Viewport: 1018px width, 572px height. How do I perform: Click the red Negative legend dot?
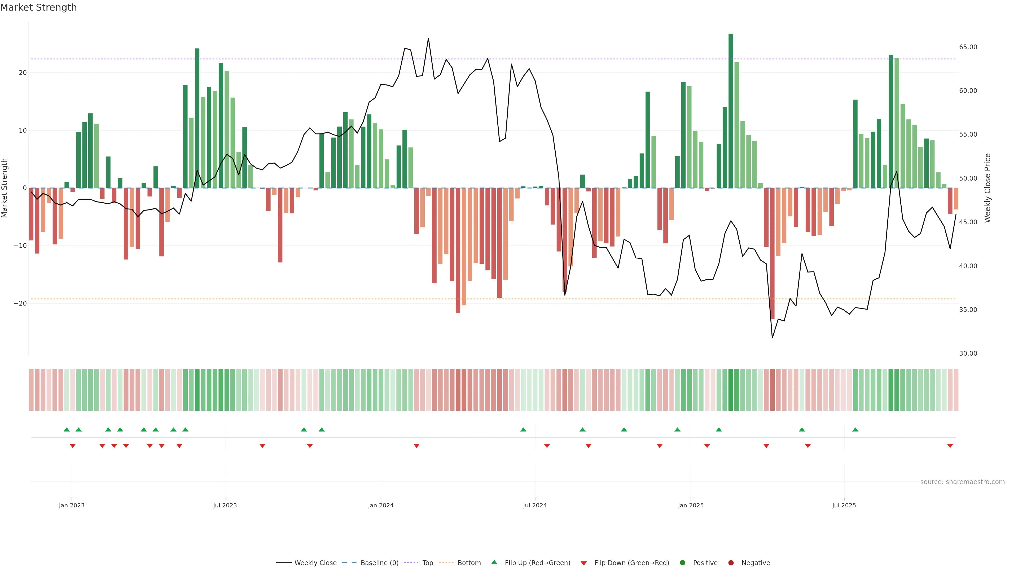pos(731,563)
